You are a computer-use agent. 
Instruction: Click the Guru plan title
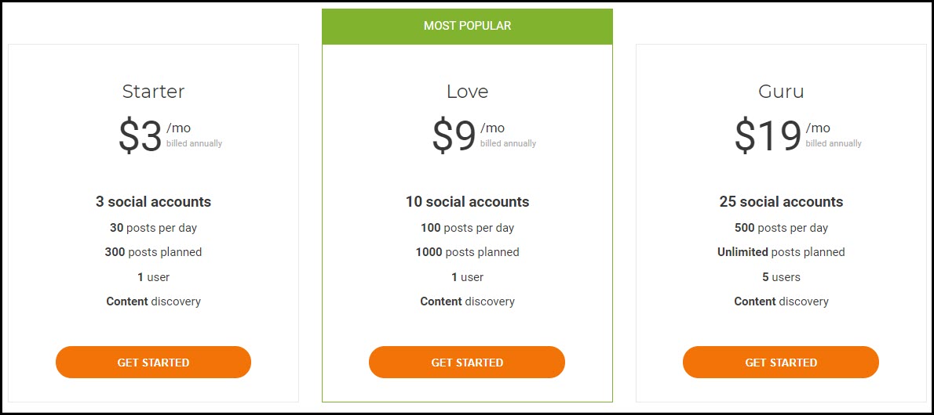click(781, 92)
